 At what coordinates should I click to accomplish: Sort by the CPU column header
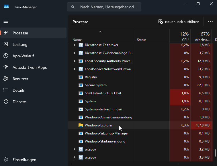coord(180,36)
